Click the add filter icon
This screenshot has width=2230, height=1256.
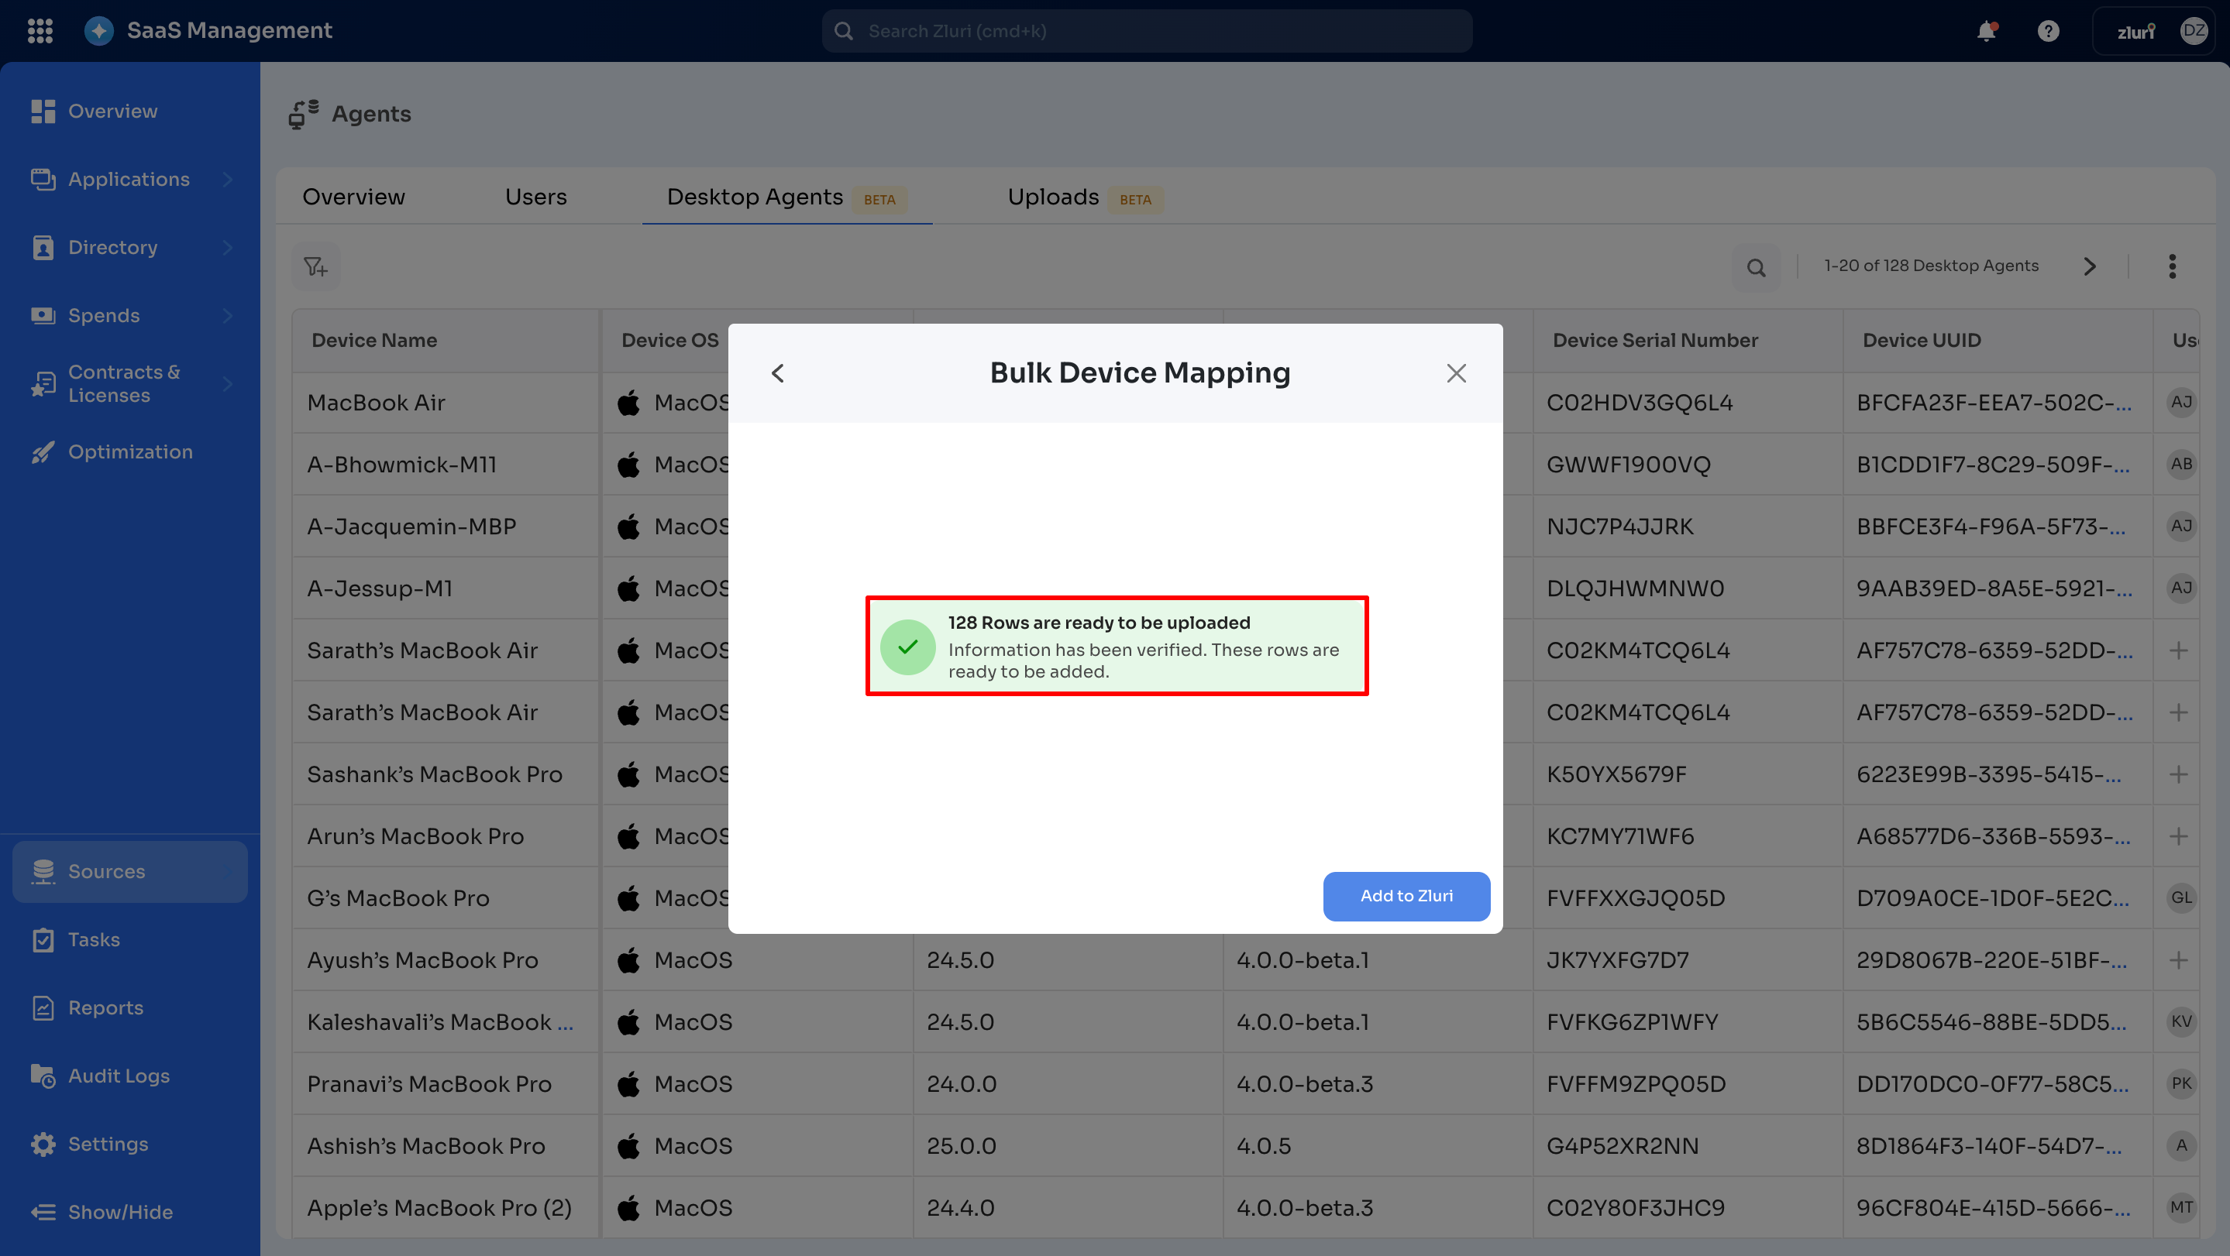pos(316,266)
